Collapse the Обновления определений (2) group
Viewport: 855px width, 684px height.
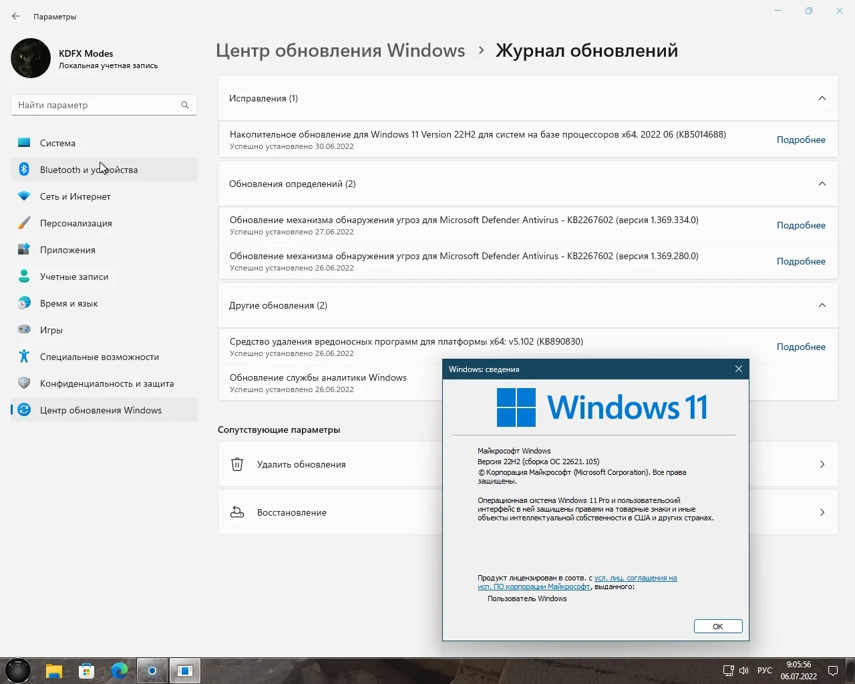(822, 184)
